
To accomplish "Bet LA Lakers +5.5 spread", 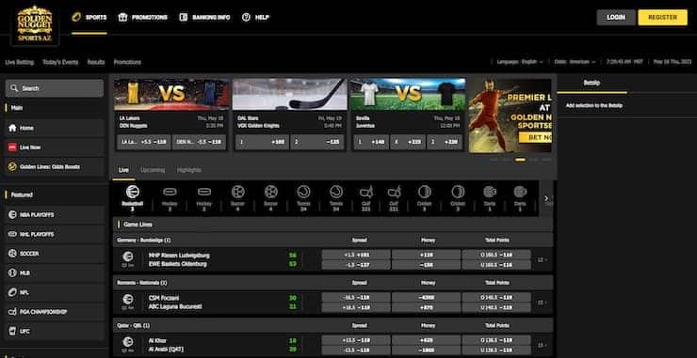I will 143,143.
